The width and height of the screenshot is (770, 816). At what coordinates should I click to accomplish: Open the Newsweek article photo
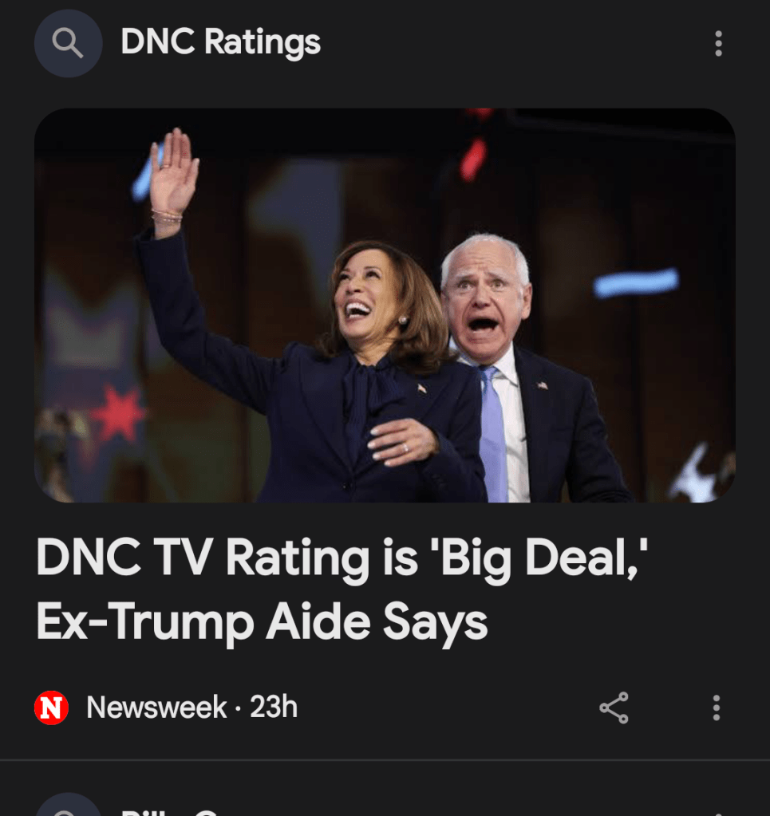pos(385,305)
